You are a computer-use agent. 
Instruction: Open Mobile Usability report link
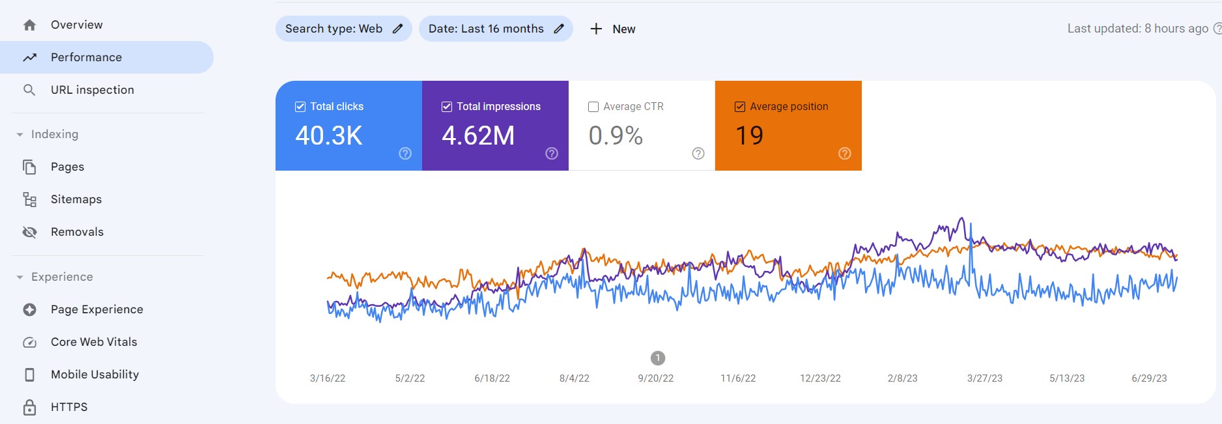click(x=94, y=375)
